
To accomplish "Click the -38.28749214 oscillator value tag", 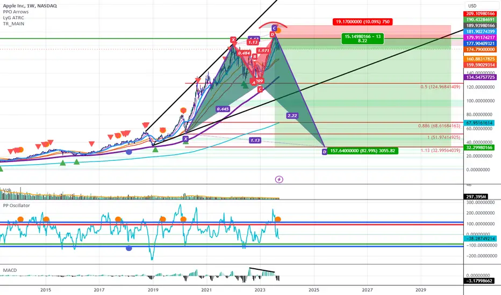I will point(480,239).
